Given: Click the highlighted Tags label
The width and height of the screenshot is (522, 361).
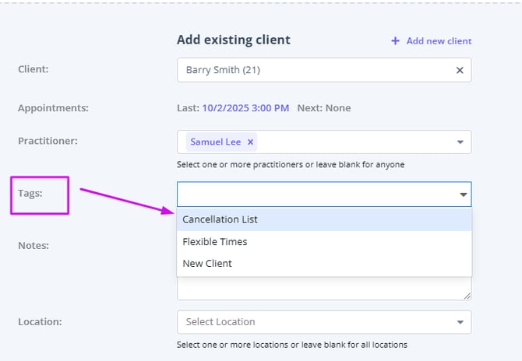Looking at the screenshot, I should click(x=30, y=194).
